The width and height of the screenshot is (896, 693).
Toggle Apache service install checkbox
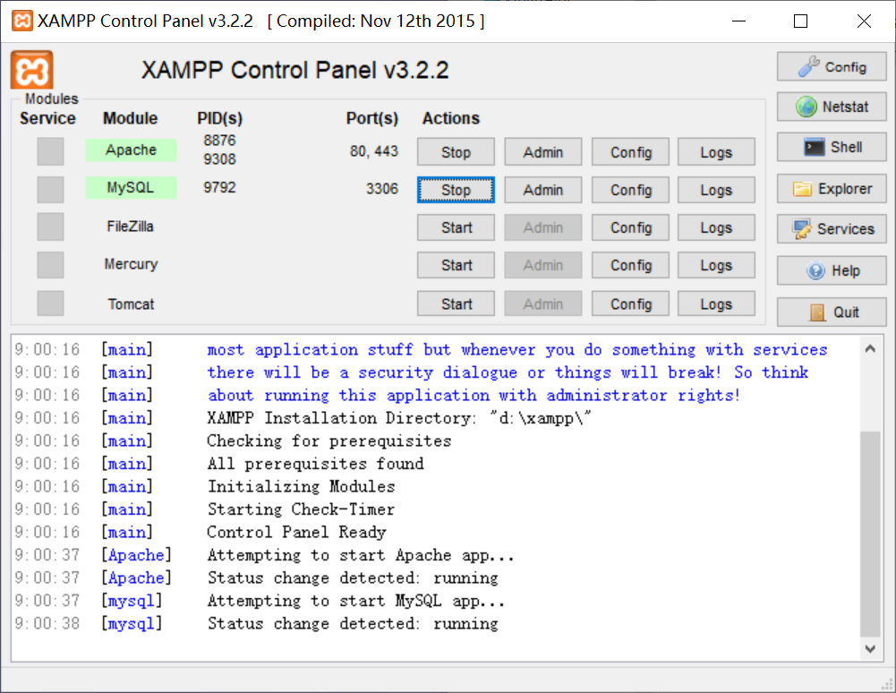point(50,151)
